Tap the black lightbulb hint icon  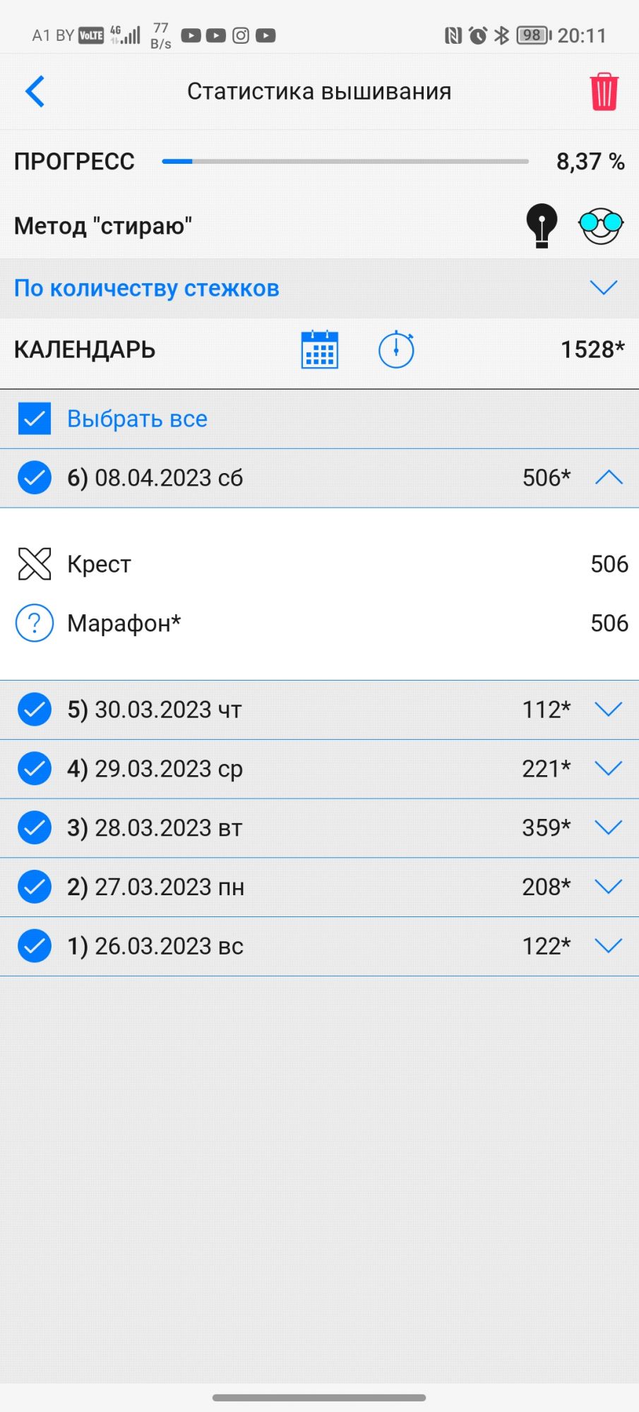point(542,226)
